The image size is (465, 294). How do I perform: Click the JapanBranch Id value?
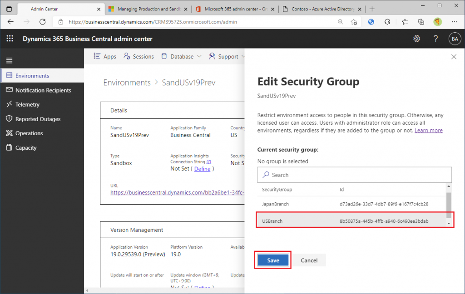[384, 204]
